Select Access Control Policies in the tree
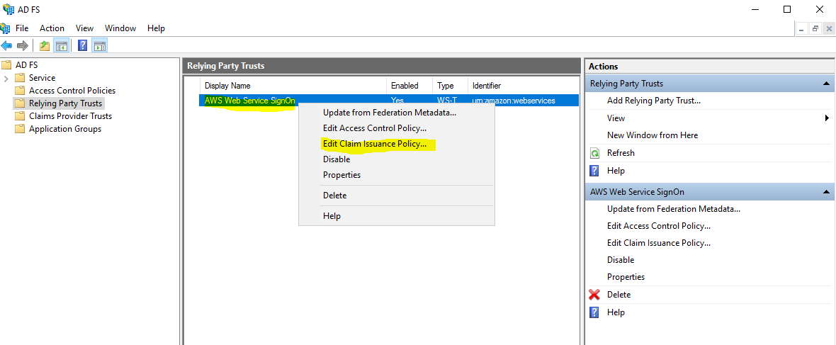 [72, 91]
